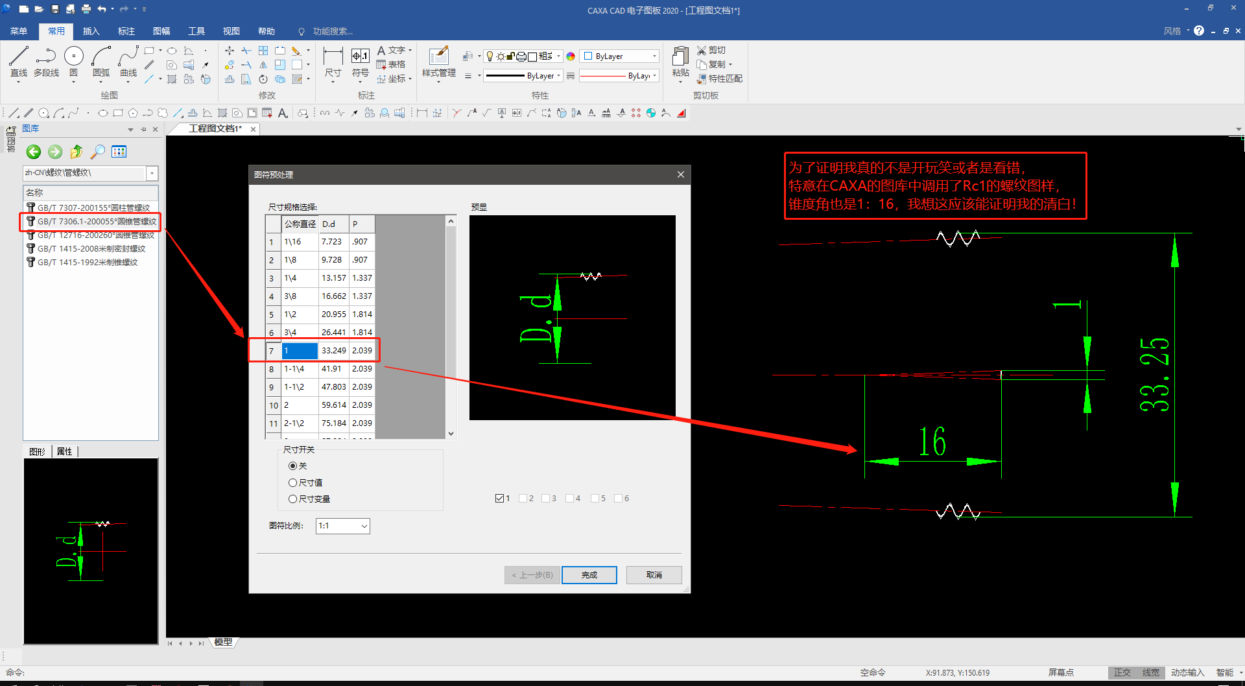Screen dimensions: 1245x686
Task: Click the 完成 button
Action: pos(589,575)
